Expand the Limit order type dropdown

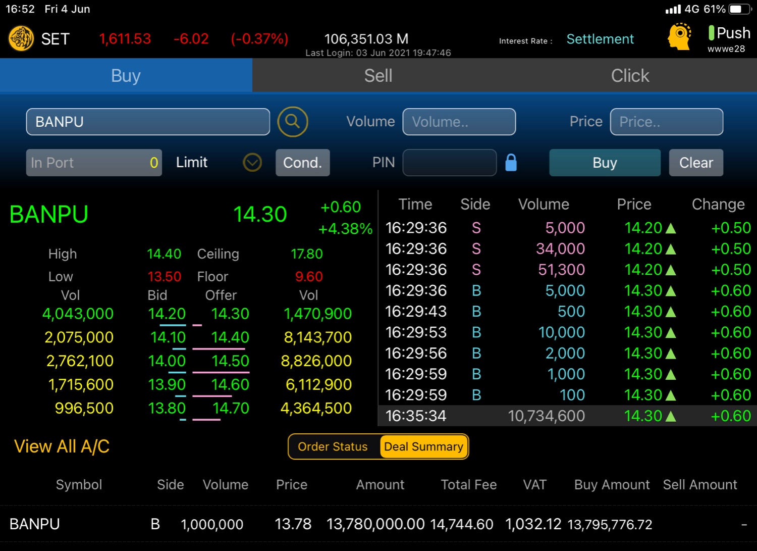coord(252,163)
